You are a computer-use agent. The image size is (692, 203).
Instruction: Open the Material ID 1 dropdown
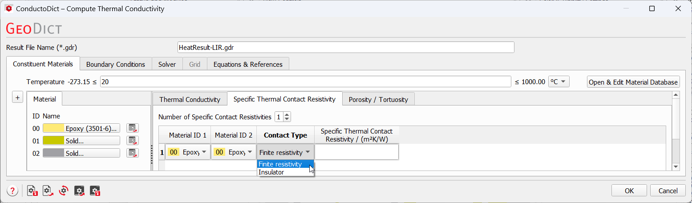(x=188, y=152)
